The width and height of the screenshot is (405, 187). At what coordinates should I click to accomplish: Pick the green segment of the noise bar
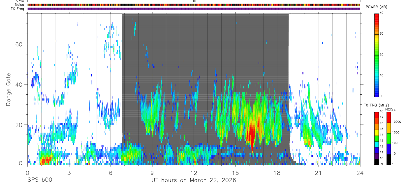coord(389,139)
